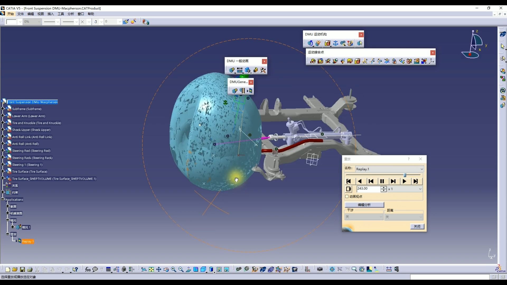Collapse the Applications tree node
Viewport: 507px width, 285px height.
coord(3,199)
